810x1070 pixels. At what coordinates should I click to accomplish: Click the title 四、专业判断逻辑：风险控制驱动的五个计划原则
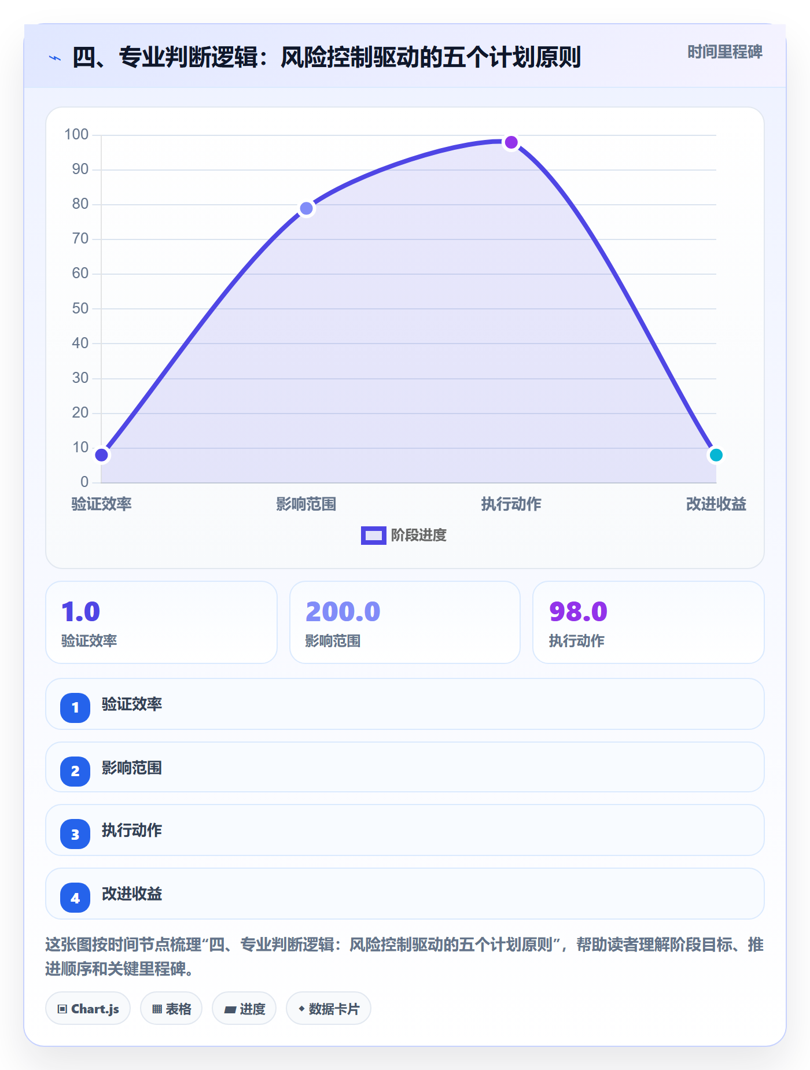point(326,58)
